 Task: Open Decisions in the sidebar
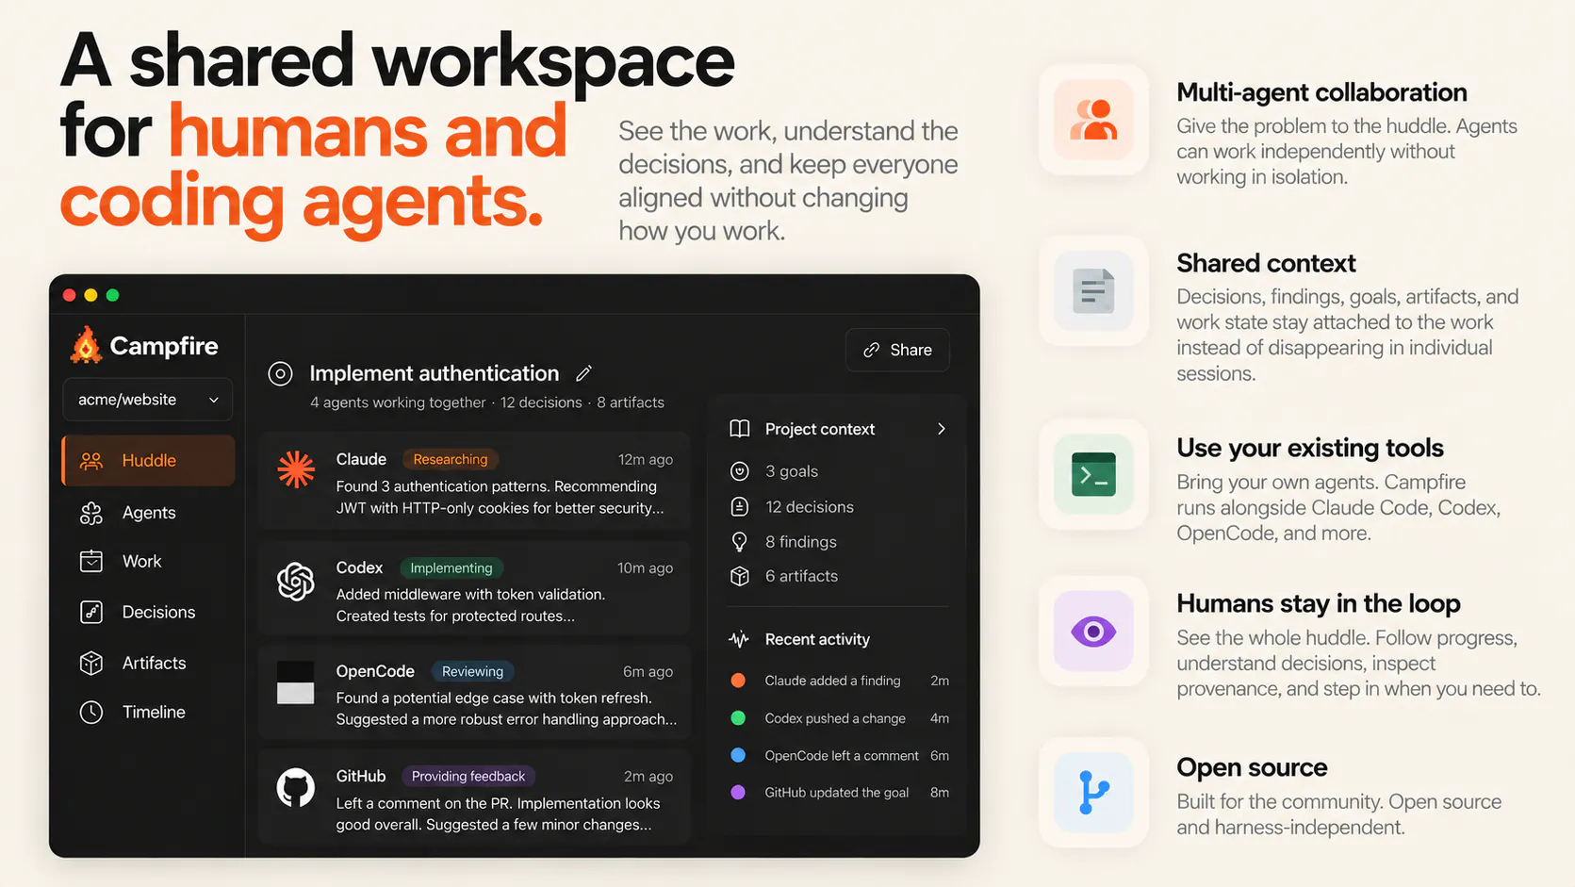[x=148, y=613]
